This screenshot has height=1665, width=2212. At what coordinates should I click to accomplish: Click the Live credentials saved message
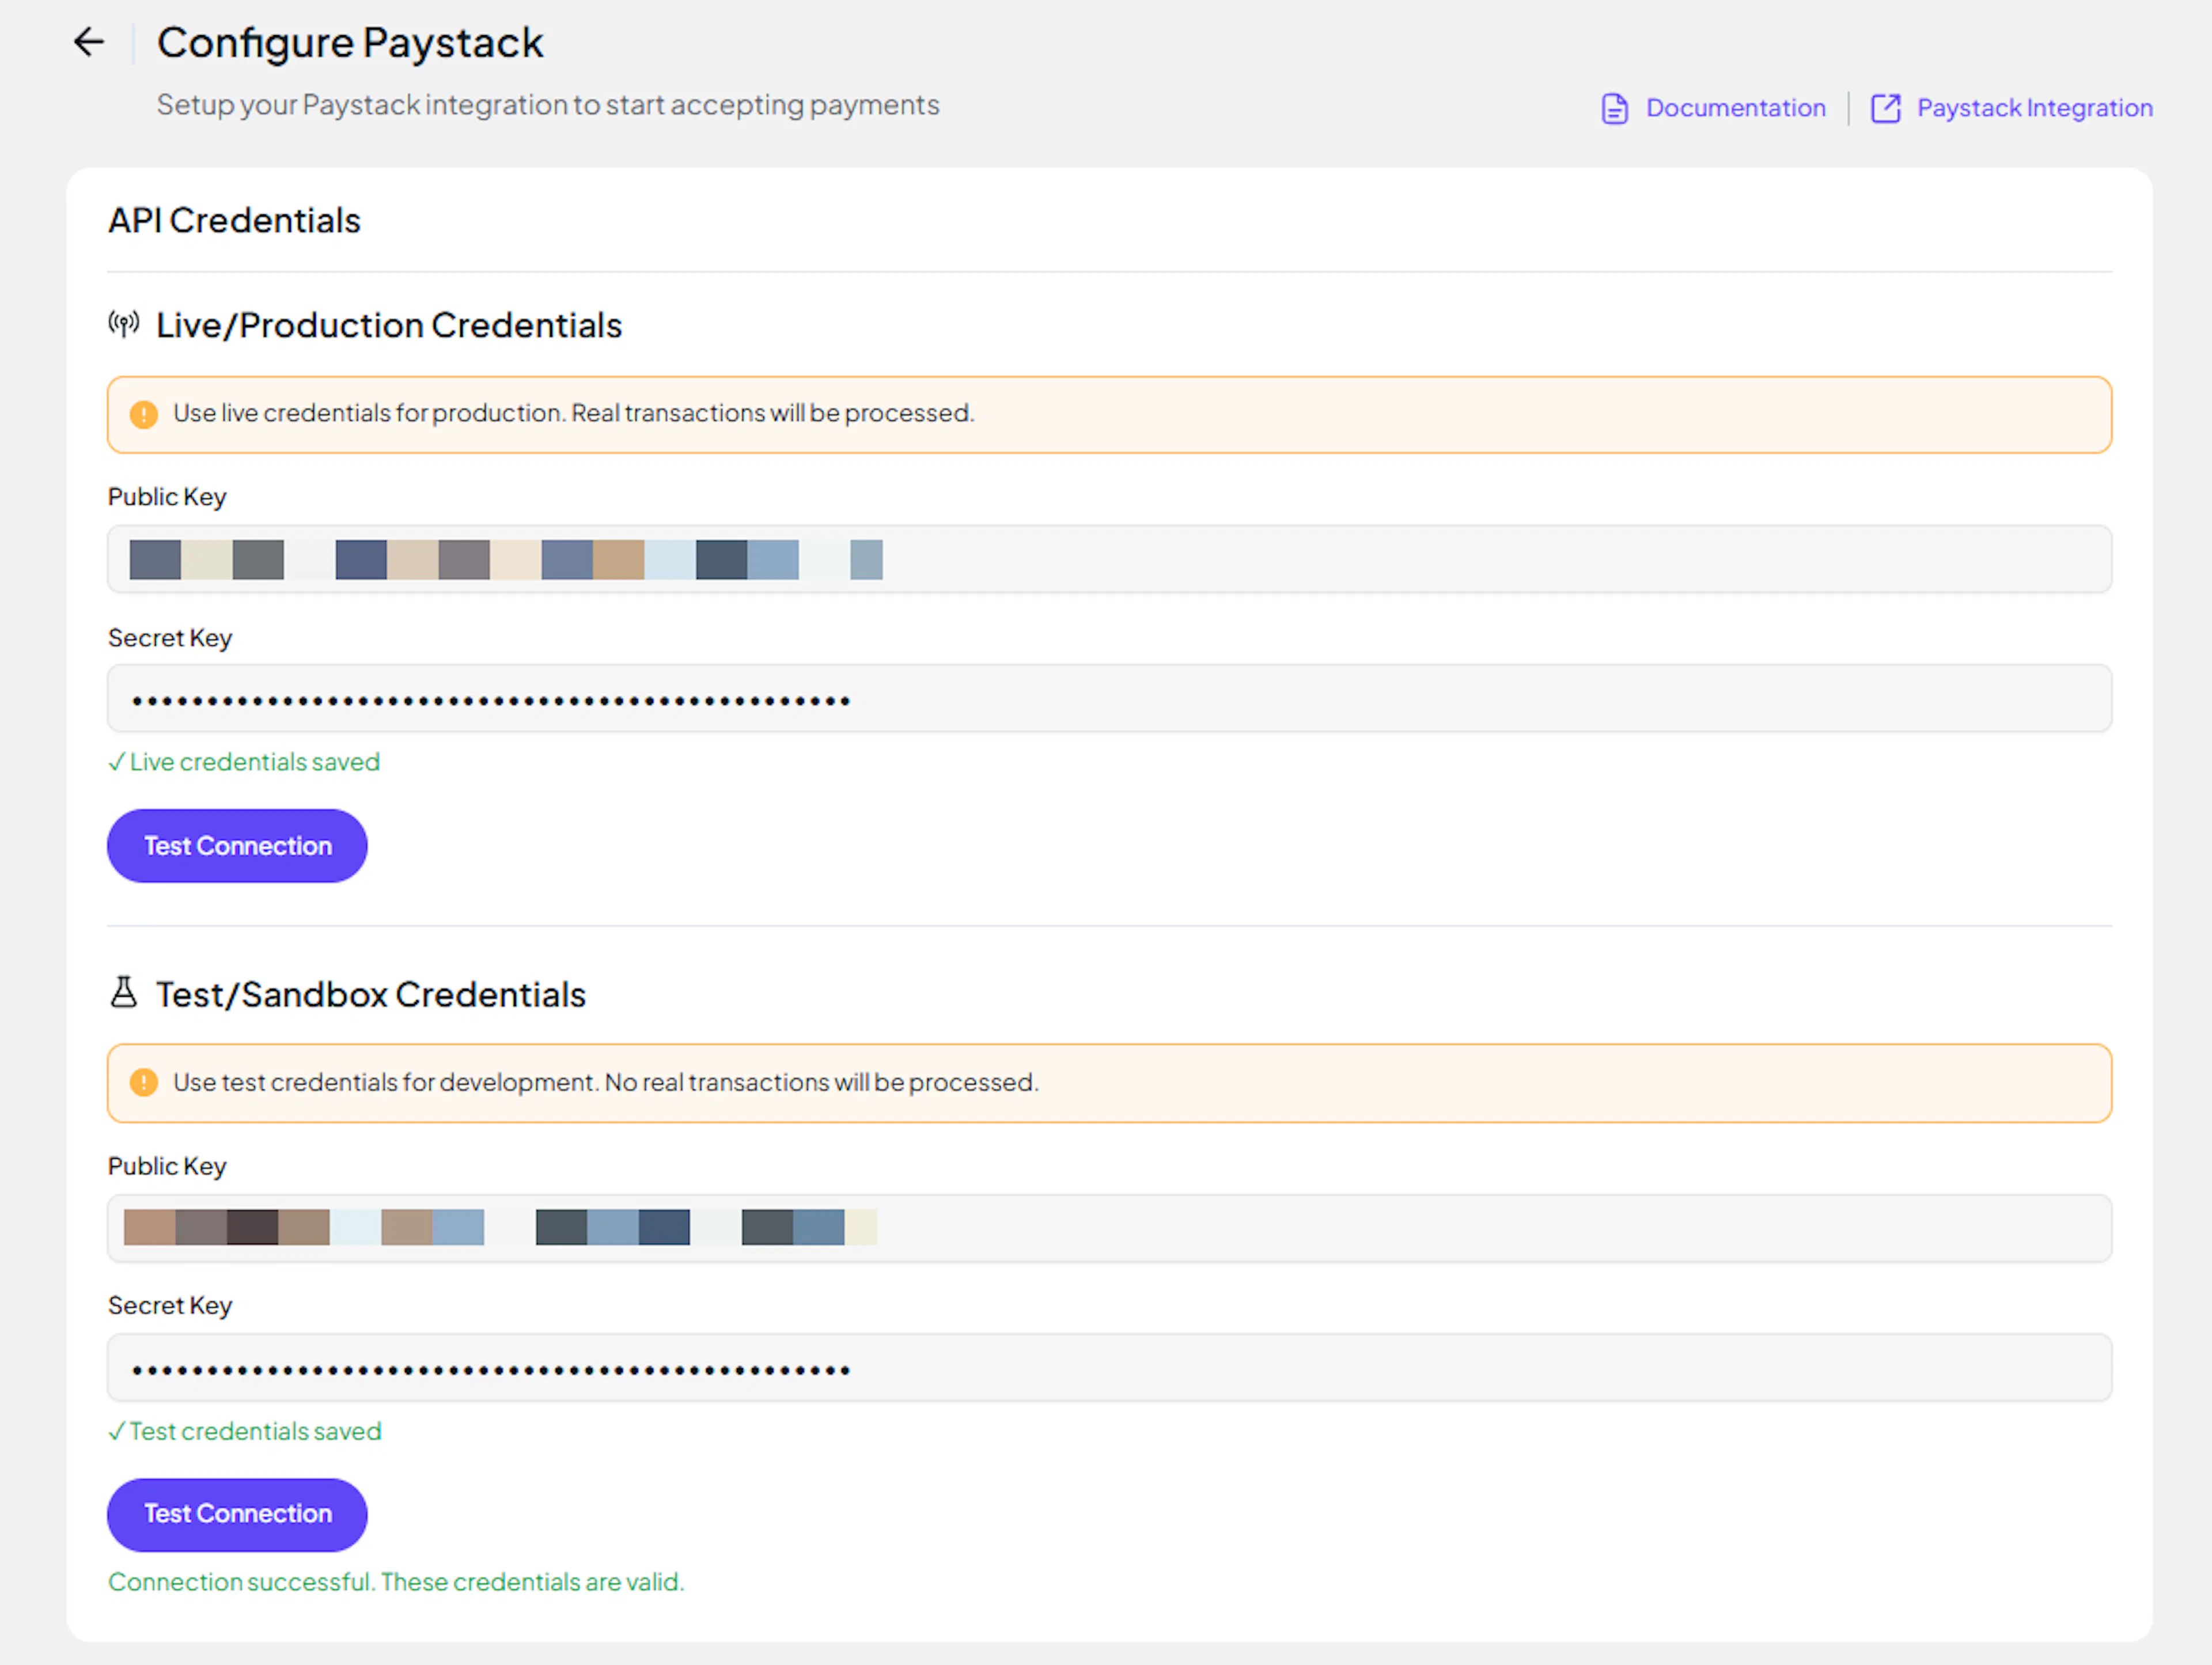click(245, 762)
